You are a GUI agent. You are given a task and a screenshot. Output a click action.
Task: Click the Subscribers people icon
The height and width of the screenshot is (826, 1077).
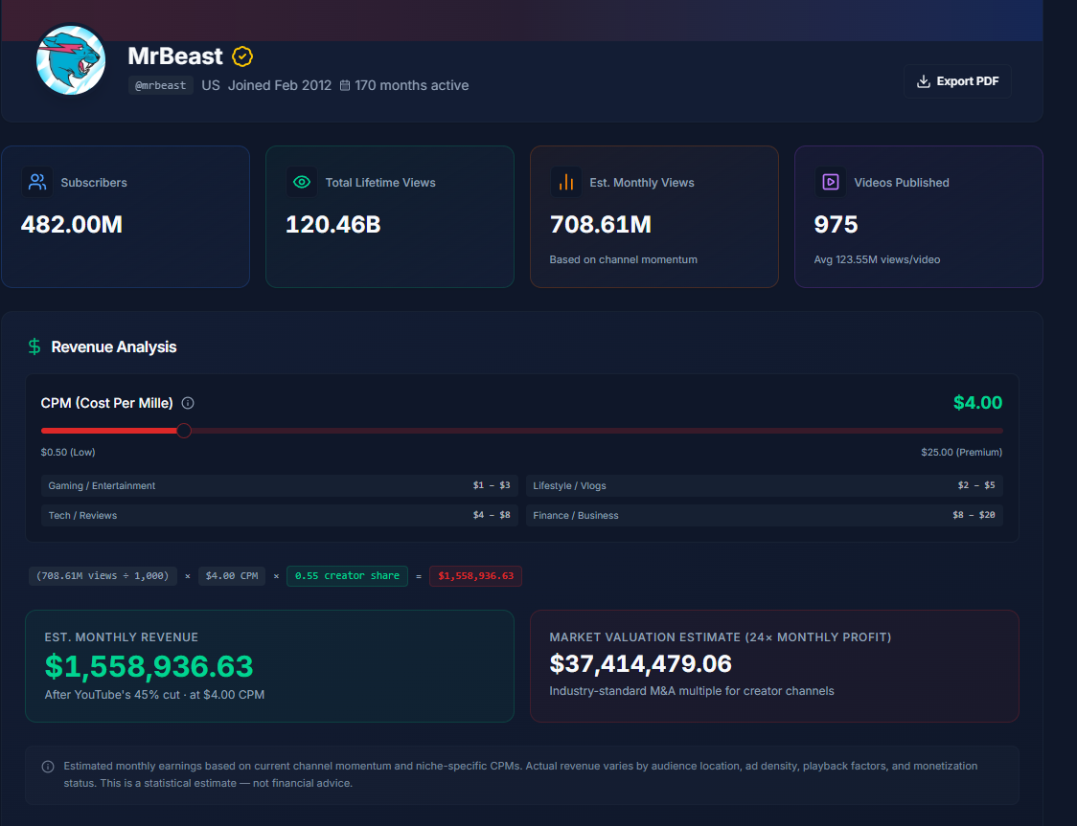pos(37,182)
